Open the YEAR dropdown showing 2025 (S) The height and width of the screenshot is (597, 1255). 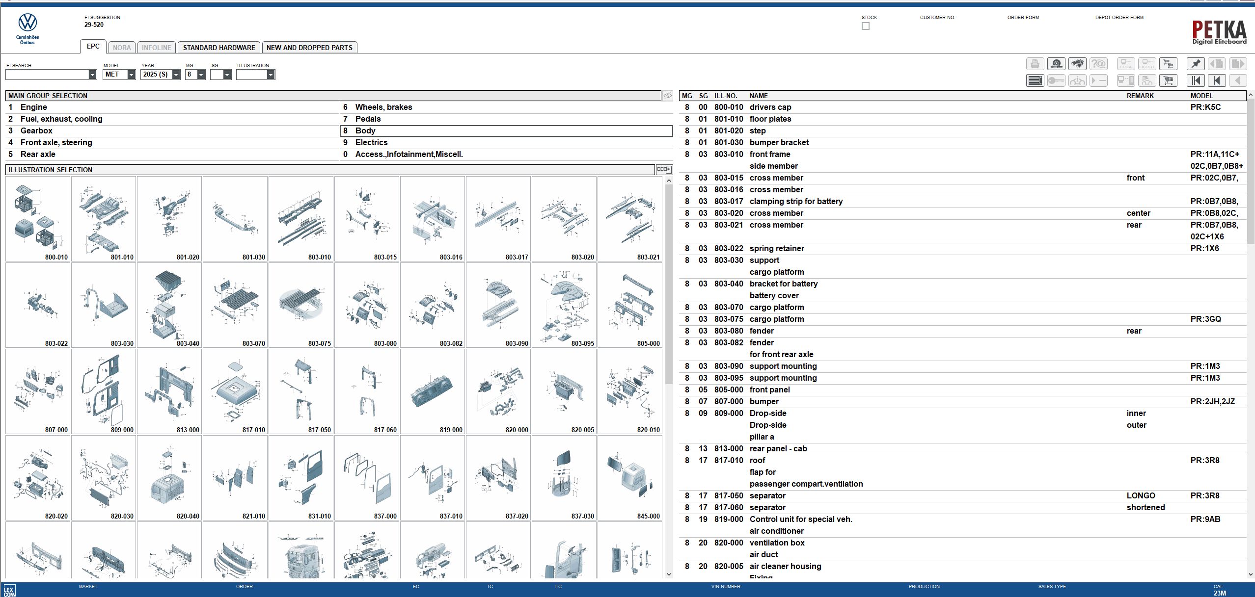click(176, 75)
